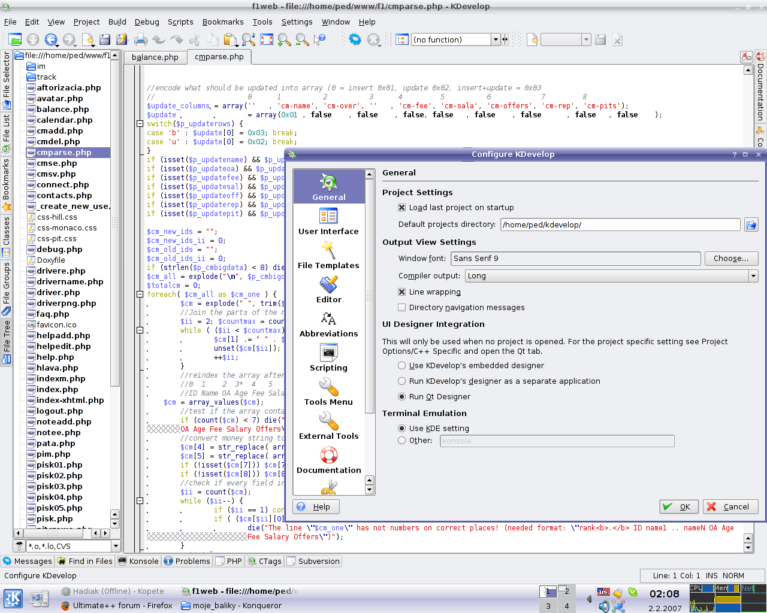Click the browse folder icon for projects directory
The image size is (767, 613).
point(751,224)
